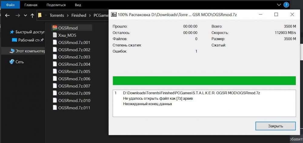Click the folder icon in address bar
This screenshot has width=303, height=143.
pyautogui.click(x=40, y=15)
